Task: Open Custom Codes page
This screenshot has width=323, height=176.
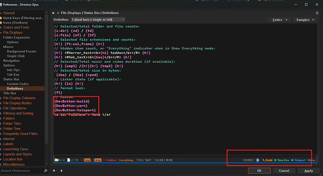Action: pyautogui.click(x=18, y=84)
